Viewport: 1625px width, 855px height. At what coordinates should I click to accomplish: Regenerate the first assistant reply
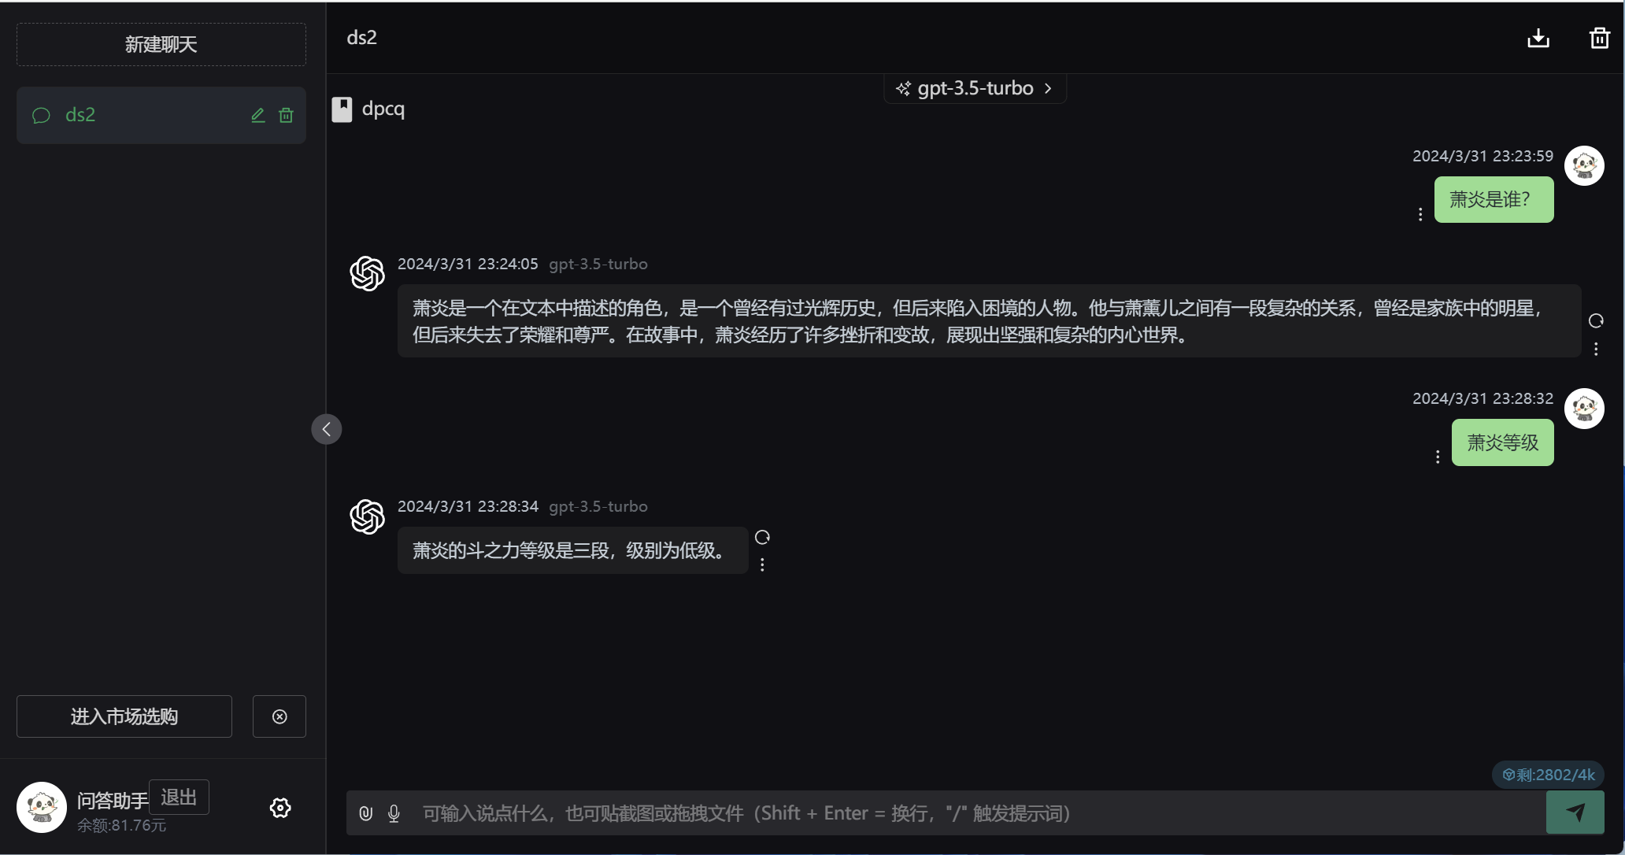(x=1596, y=320)
